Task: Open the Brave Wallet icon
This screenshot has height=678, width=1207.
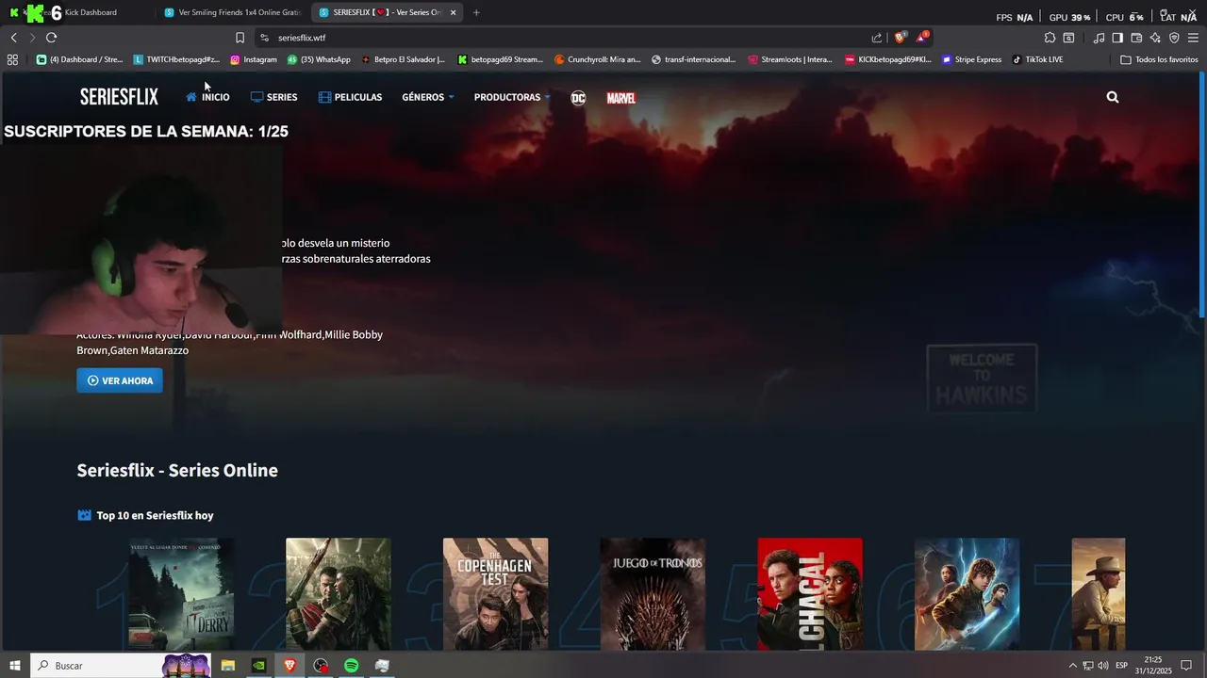Action: tap(1136, 38)
